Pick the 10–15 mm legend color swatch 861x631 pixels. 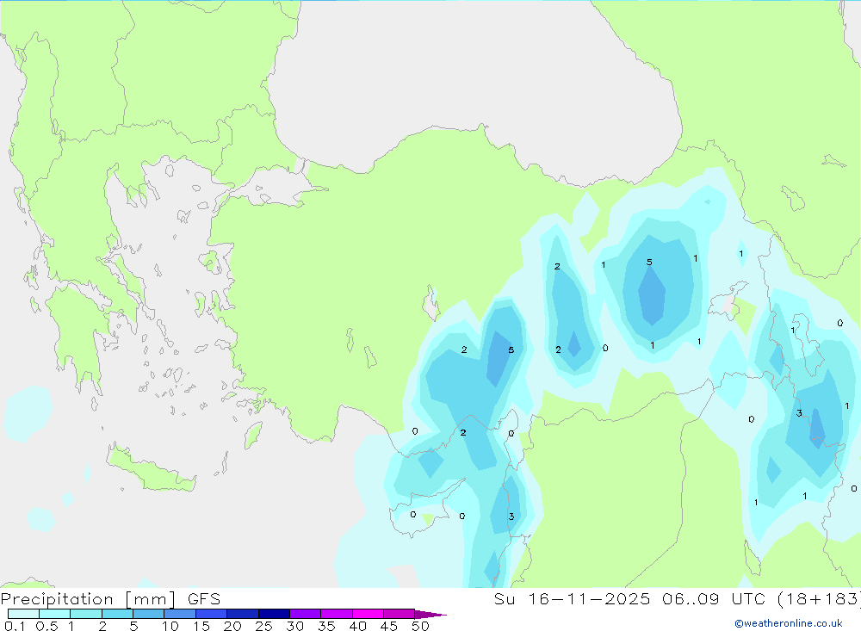pyautogui.click(x=180, y=614)
